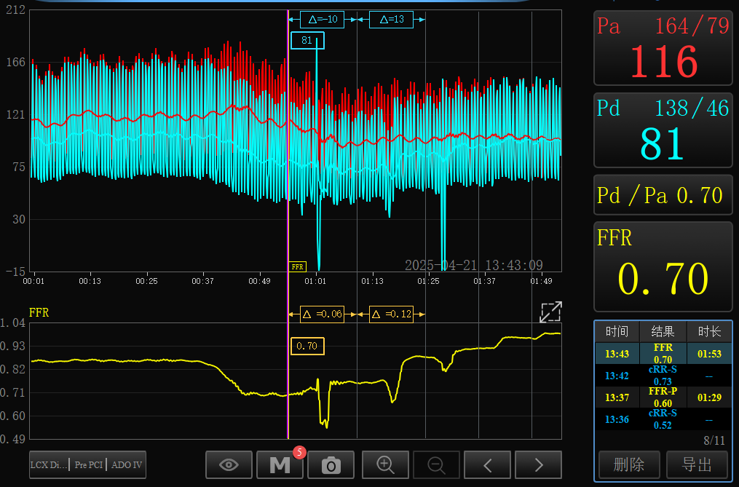Toggle waveform visibility with eye icon
This screenshot has height=487, width=739.
tap(229, 465)
